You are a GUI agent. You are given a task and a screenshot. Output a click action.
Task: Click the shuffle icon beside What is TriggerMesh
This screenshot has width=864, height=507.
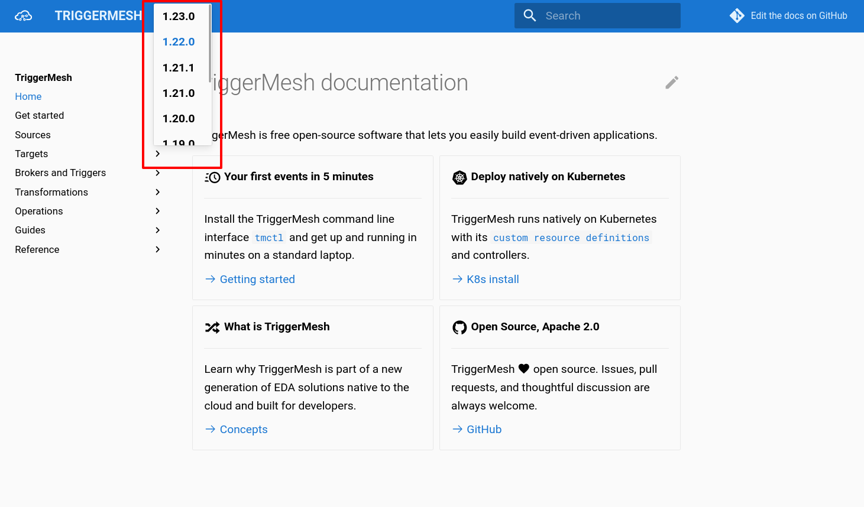212,327
